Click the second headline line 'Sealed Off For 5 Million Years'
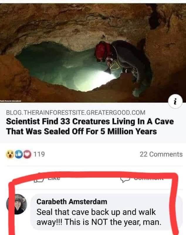Viewport: 186px width, 235px height. pos(101,131)
